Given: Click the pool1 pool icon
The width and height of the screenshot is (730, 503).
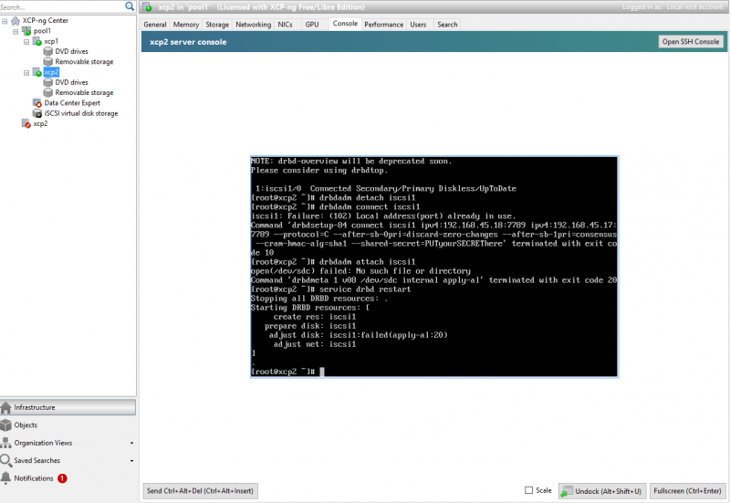Looking at the screenshot, I should coord(26,31).
